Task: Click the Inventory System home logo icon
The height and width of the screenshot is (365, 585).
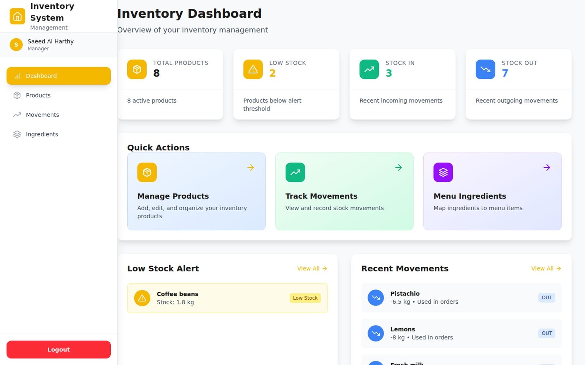Action: pyautogui.click(x=17, y=16)
